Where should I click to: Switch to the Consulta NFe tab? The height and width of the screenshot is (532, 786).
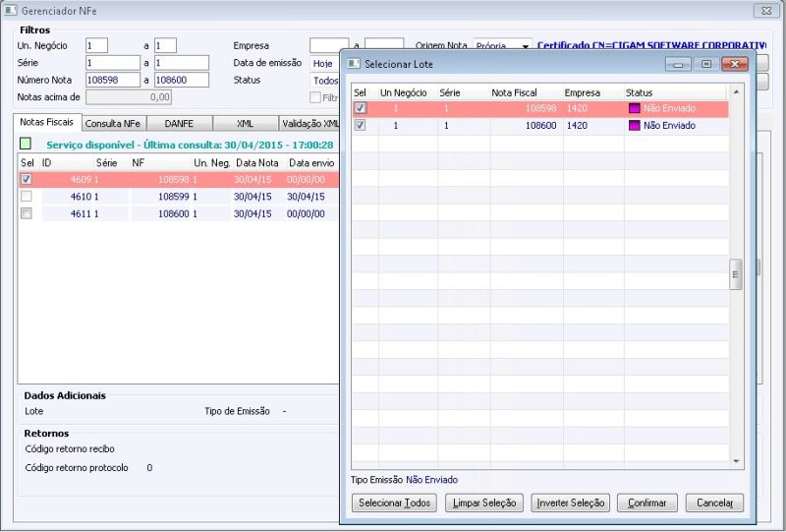pyautogui.click(x=113, y=124)
